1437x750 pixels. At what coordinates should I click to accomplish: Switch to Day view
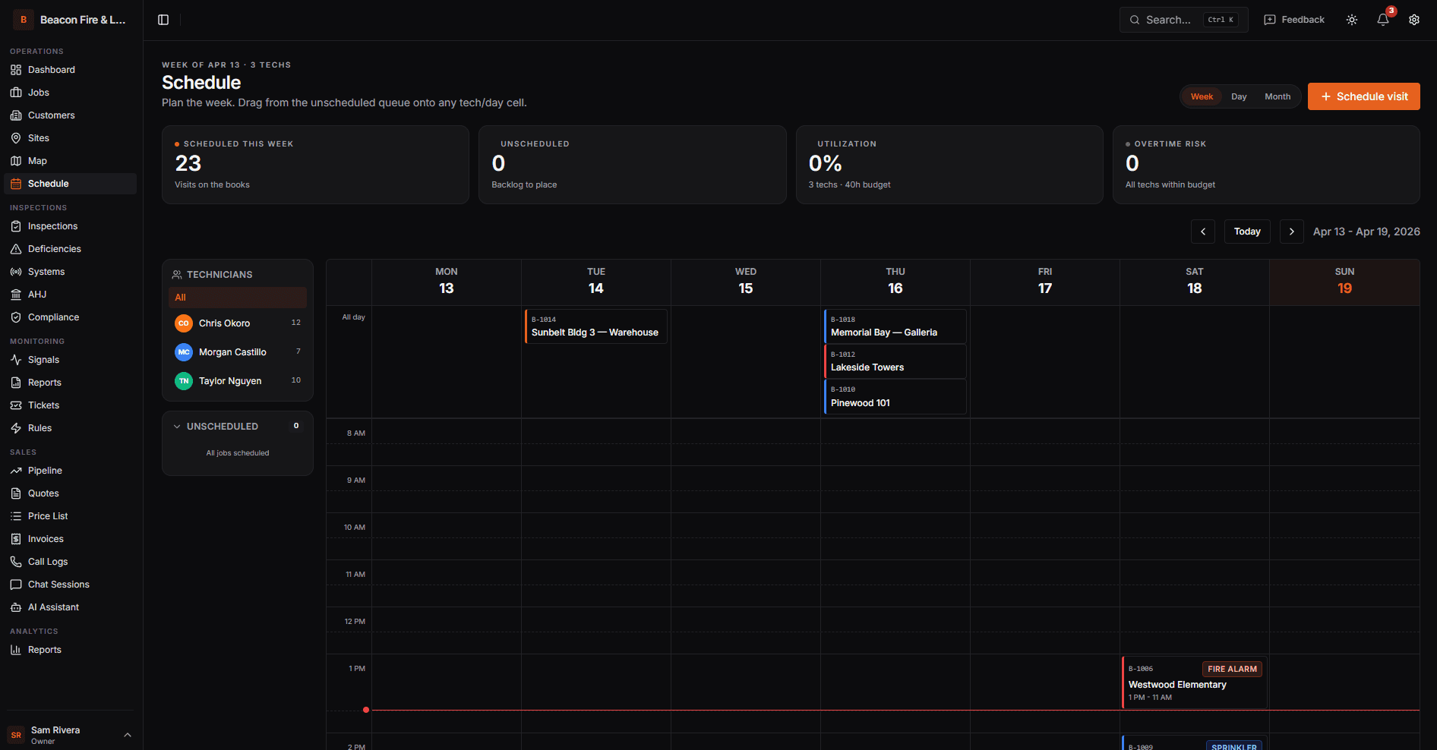[1239, 96]
